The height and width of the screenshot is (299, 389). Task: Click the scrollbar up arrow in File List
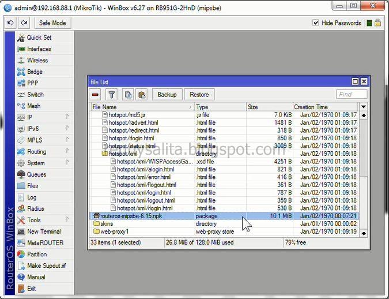pos(364,115)
